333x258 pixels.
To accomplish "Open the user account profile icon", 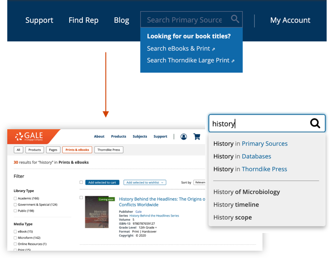I will click(x=184, y=137).
